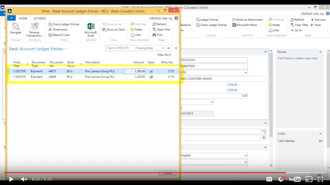Screen dimensions: 330x185
Task: Select the 1,300.00 amount cell
Action: click(135, 71)
